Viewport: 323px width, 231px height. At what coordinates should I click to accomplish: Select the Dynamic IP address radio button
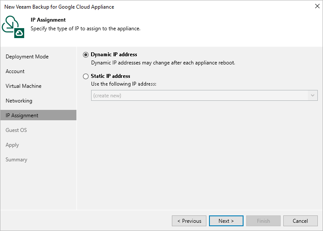point(85,55)
